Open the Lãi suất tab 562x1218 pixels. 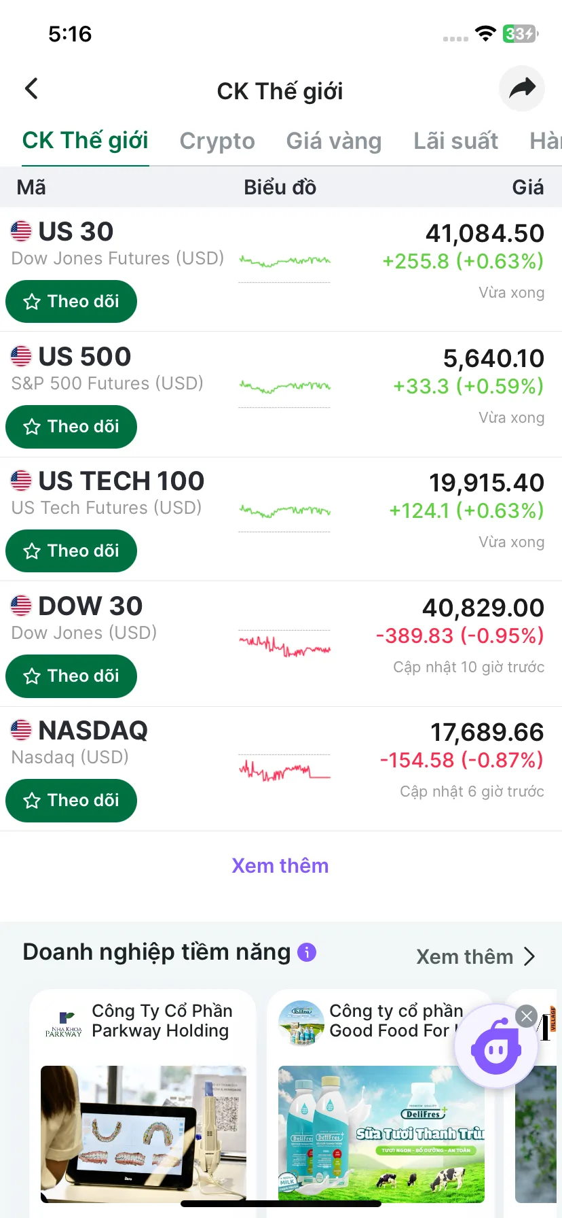click(x=455, y=141)
